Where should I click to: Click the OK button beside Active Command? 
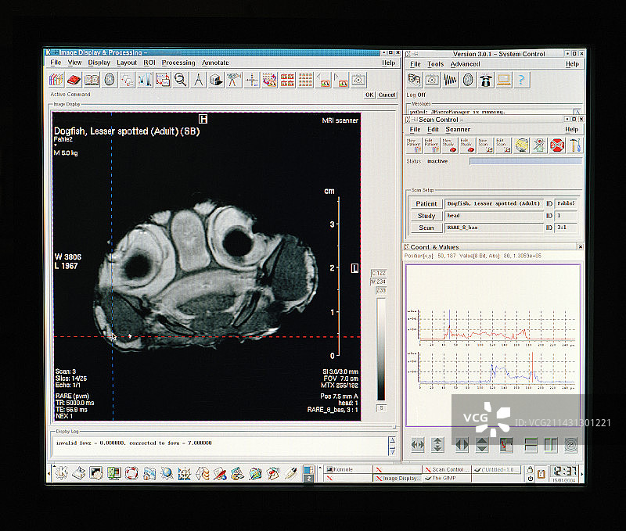click(x=369, y=95)
